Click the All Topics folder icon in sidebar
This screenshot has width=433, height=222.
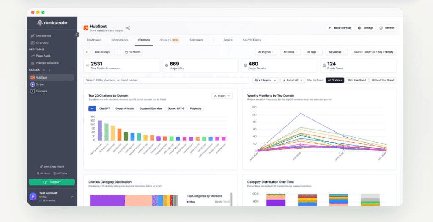55,173
